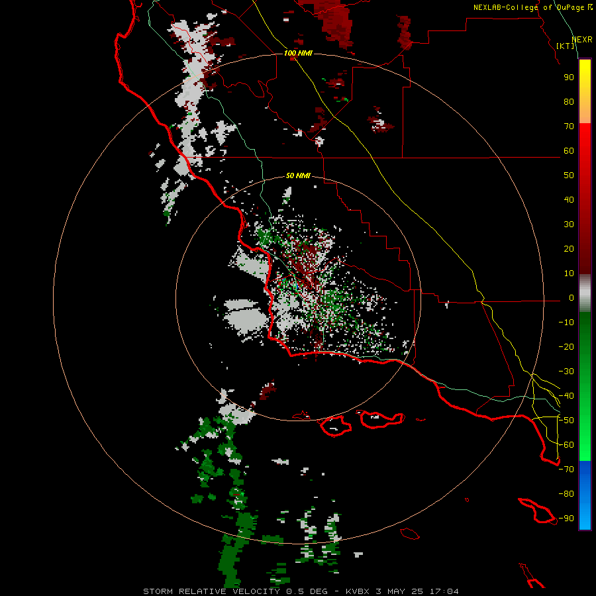This screenshot has width=596, height=596.
Task: Click the -80 value on velocity scale
Action: pyautogui.click(x=566, y=494)
